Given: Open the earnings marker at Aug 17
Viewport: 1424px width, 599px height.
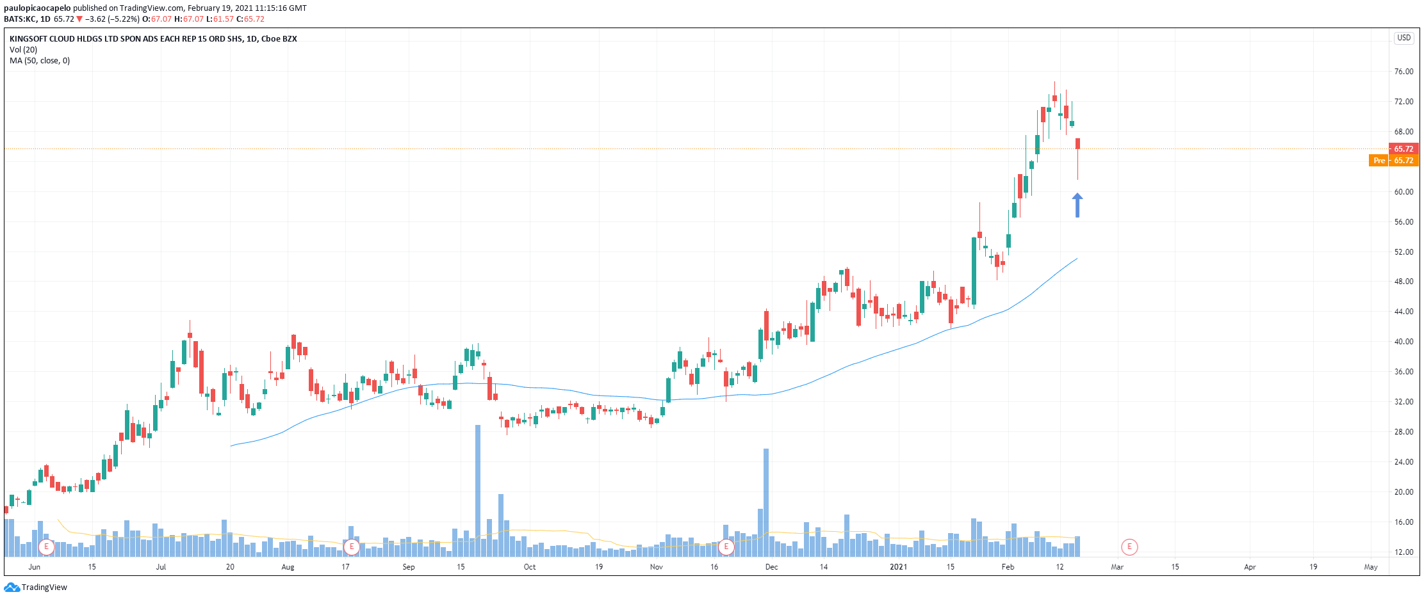Looking at the screenshot, I should point(351,547).
